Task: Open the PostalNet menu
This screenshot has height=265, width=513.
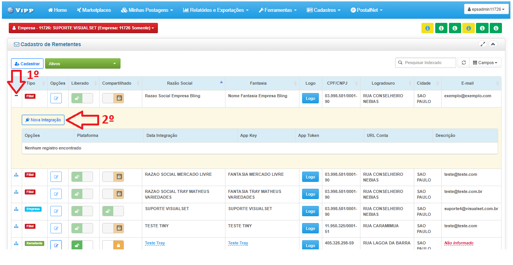Action: coord(366,10)
